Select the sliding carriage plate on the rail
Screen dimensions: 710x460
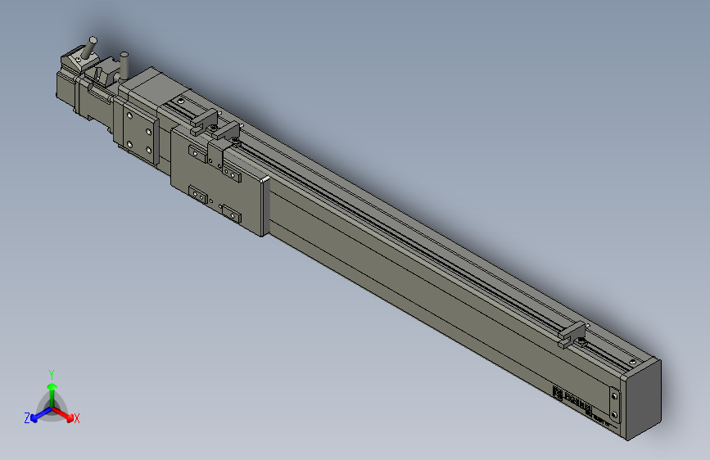219,181
